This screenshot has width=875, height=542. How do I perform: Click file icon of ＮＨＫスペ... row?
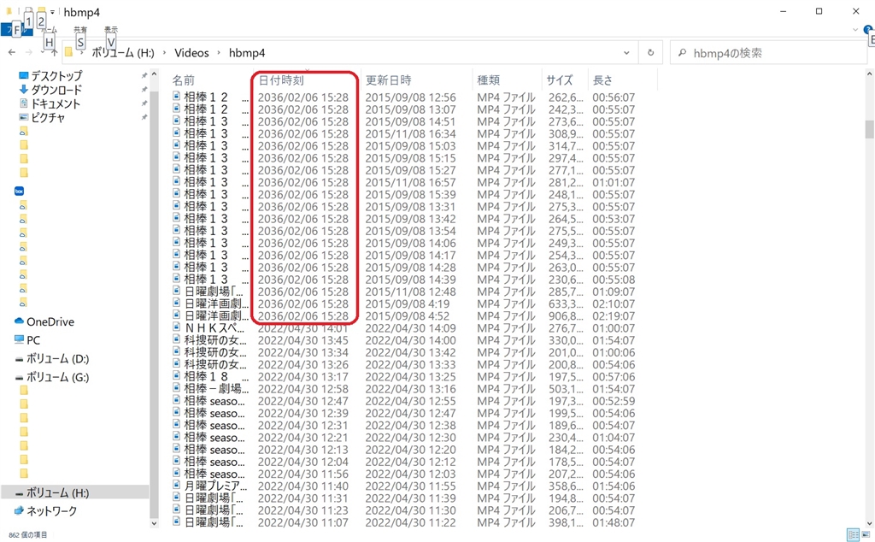(x=177, y=327)
